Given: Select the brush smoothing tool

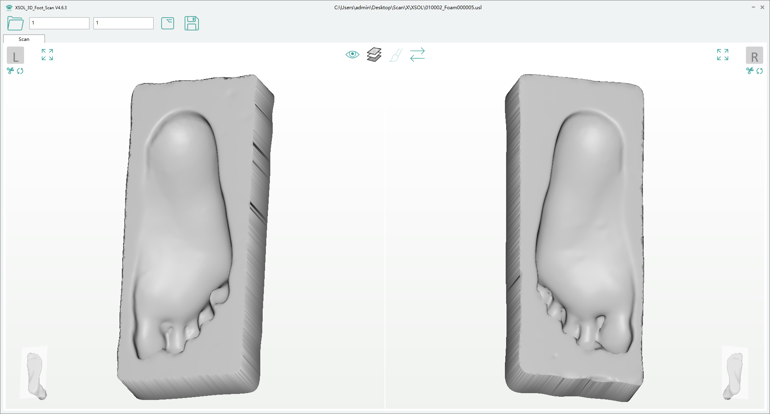Looking at the screenshot, I should click(395, 55).
